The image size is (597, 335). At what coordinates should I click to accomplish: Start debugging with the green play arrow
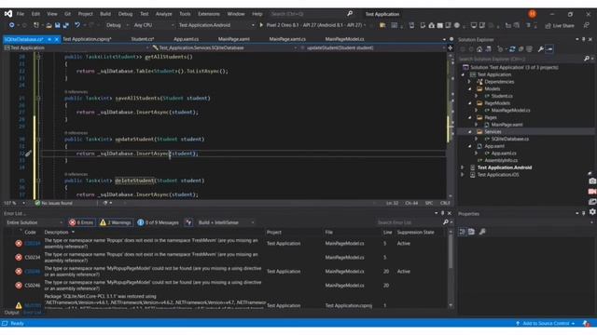[261, 25]
